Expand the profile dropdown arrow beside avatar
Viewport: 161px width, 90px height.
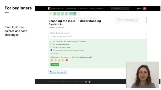tap(147, 9)
